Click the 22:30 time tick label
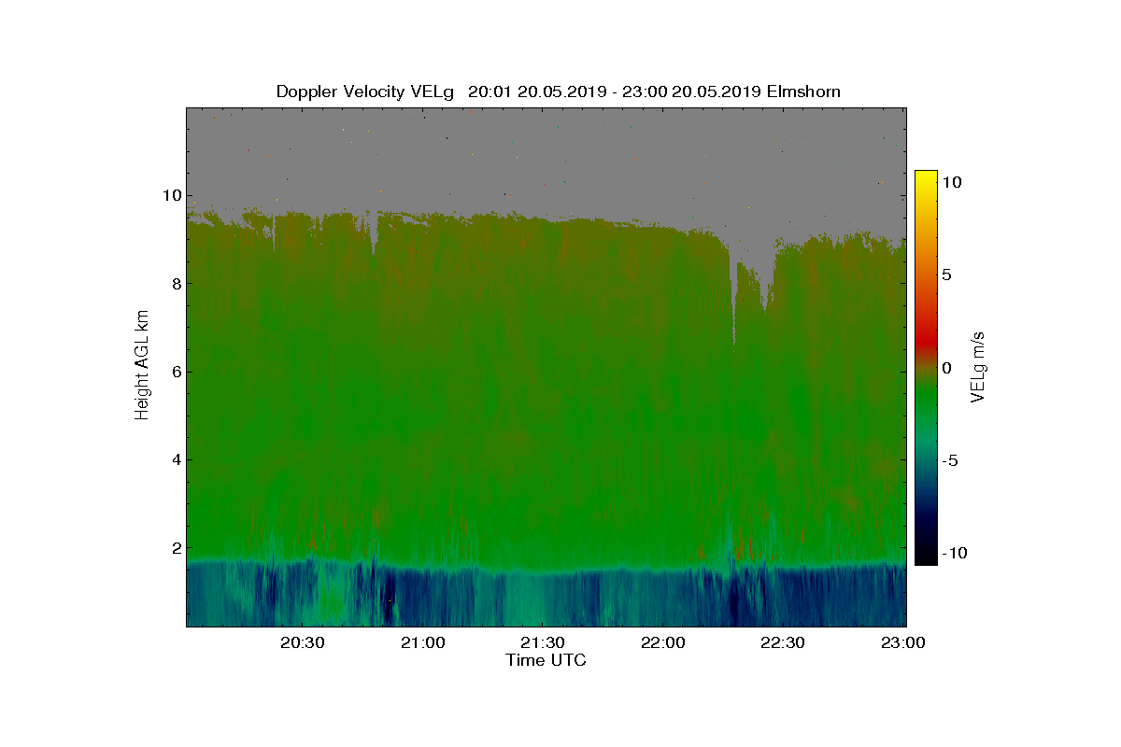This screenshot has height=747, width=1121. (x=783, y=642)
